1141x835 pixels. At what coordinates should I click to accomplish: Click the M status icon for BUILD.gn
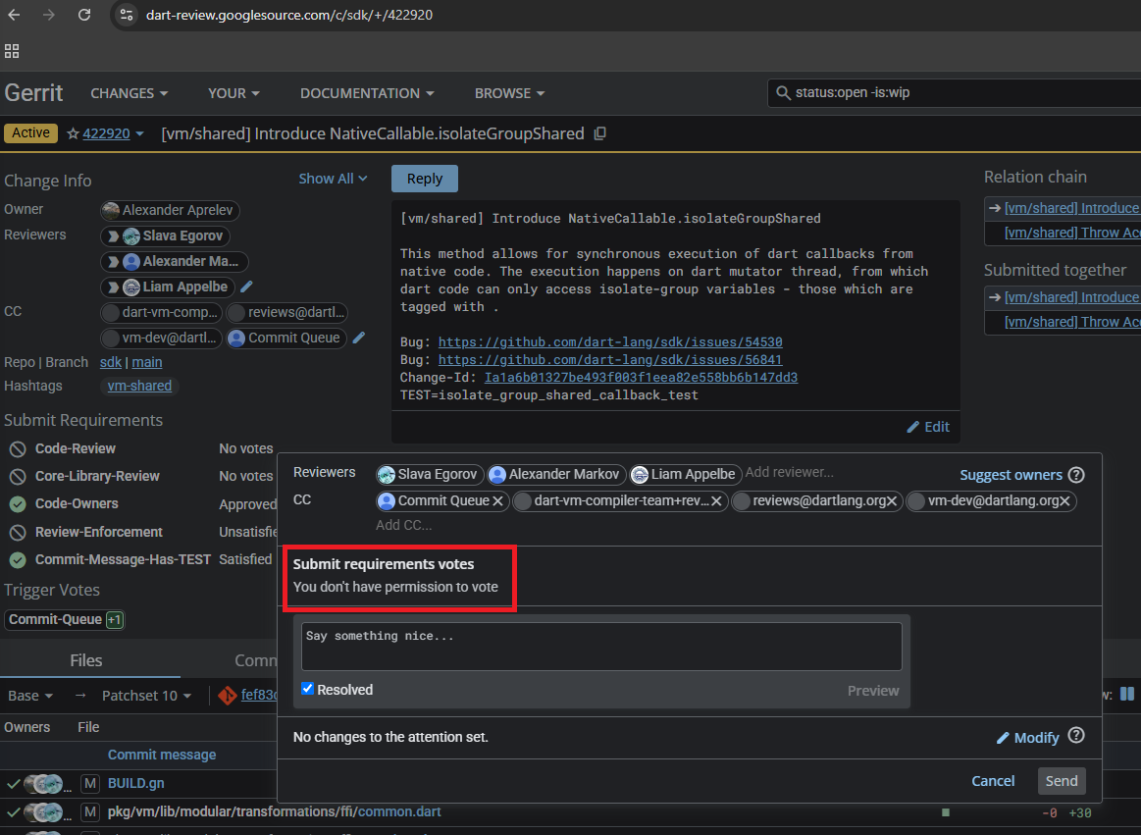point(89,783)
